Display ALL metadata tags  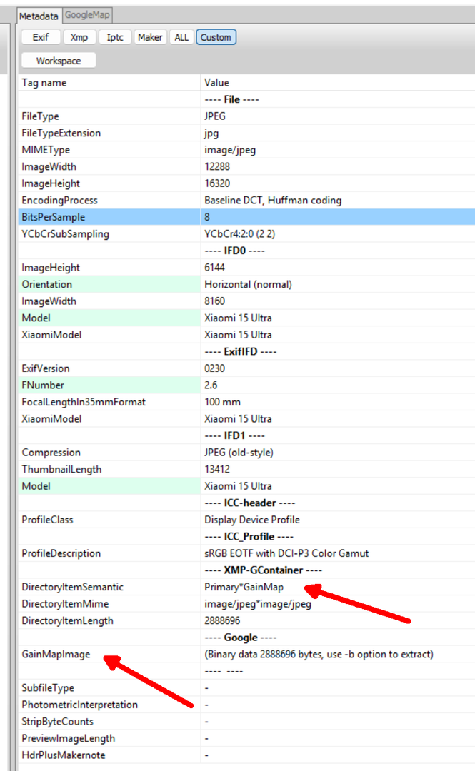tap(181, 37)
